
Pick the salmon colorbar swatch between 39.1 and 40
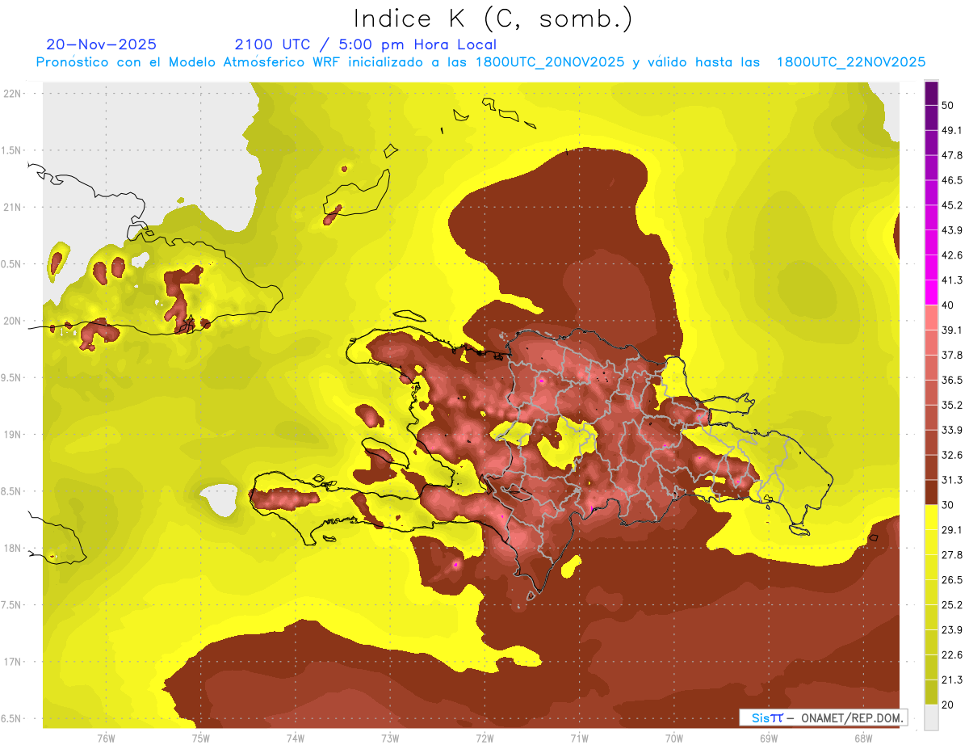[x=931, y=318]
